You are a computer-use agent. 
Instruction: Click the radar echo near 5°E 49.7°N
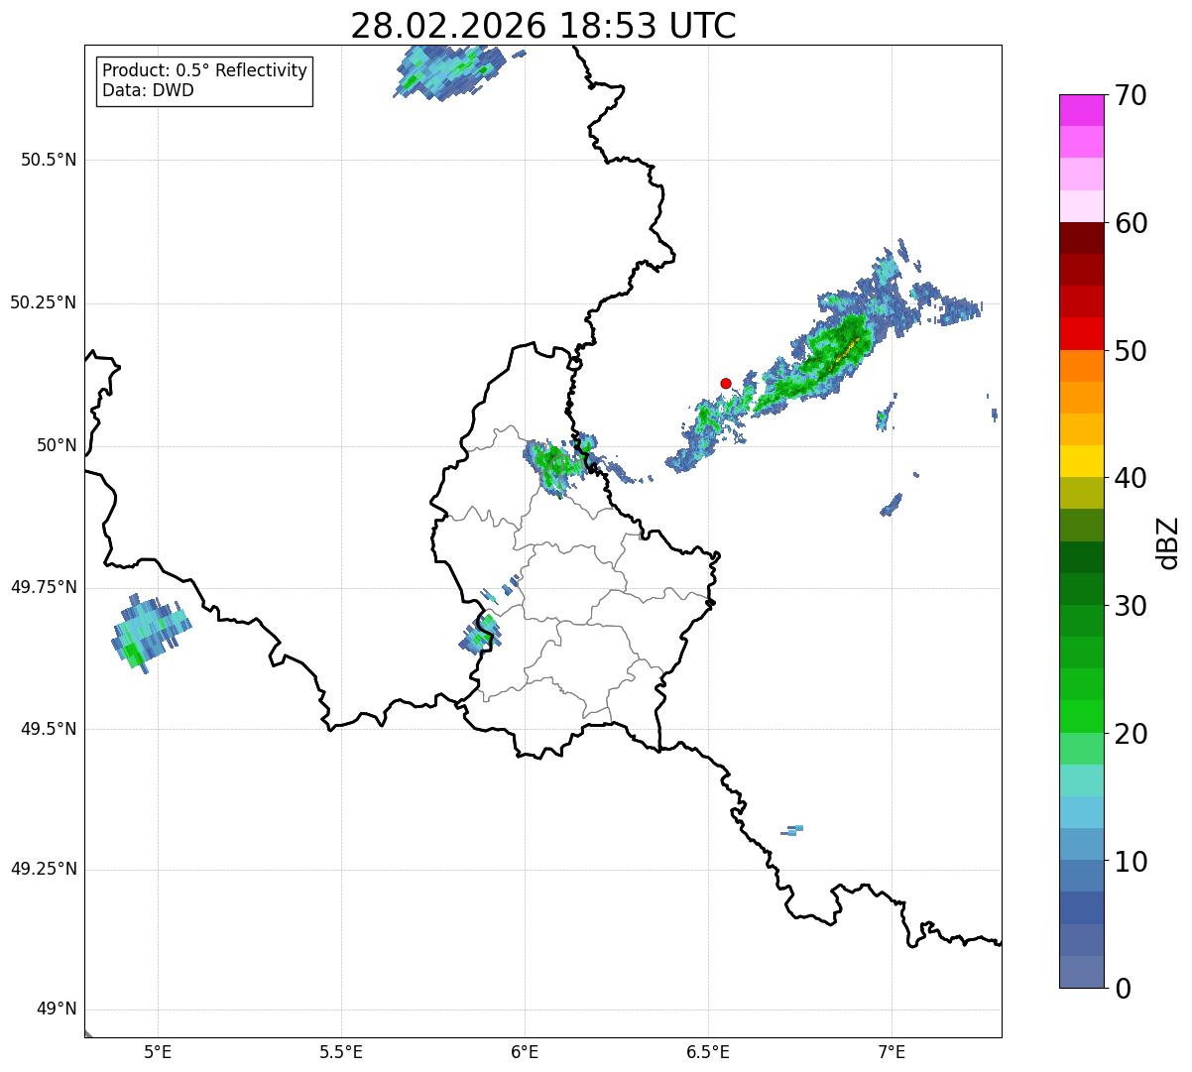click(150, 633)
